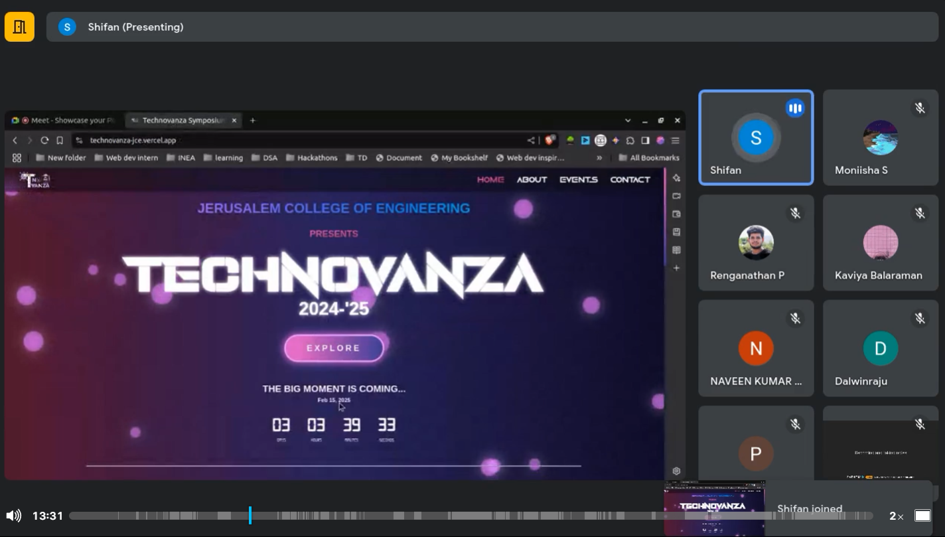
Task: Click the share icon in address bar
Action: [x=531, y=140]
